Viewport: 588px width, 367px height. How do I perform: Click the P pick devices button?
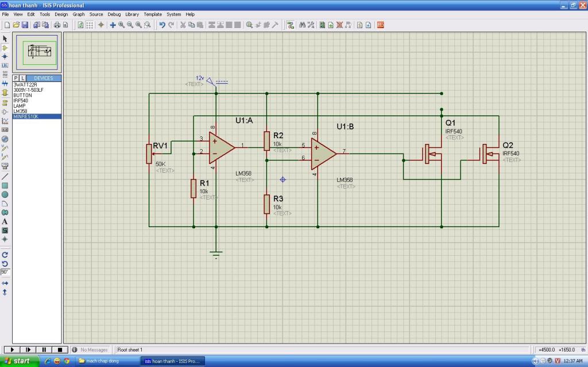(16, 78)
